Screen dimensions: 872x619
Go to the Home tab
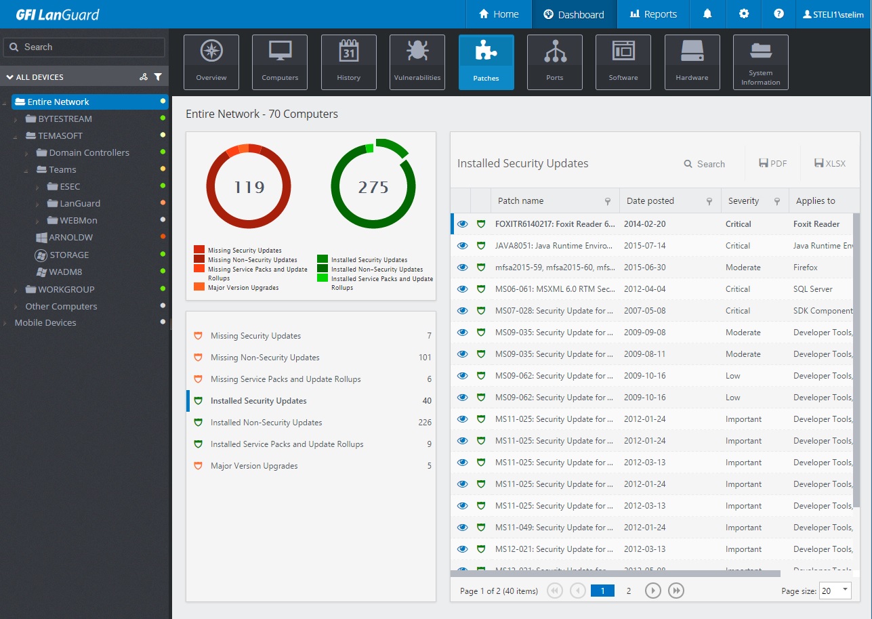tap(498, 14)
